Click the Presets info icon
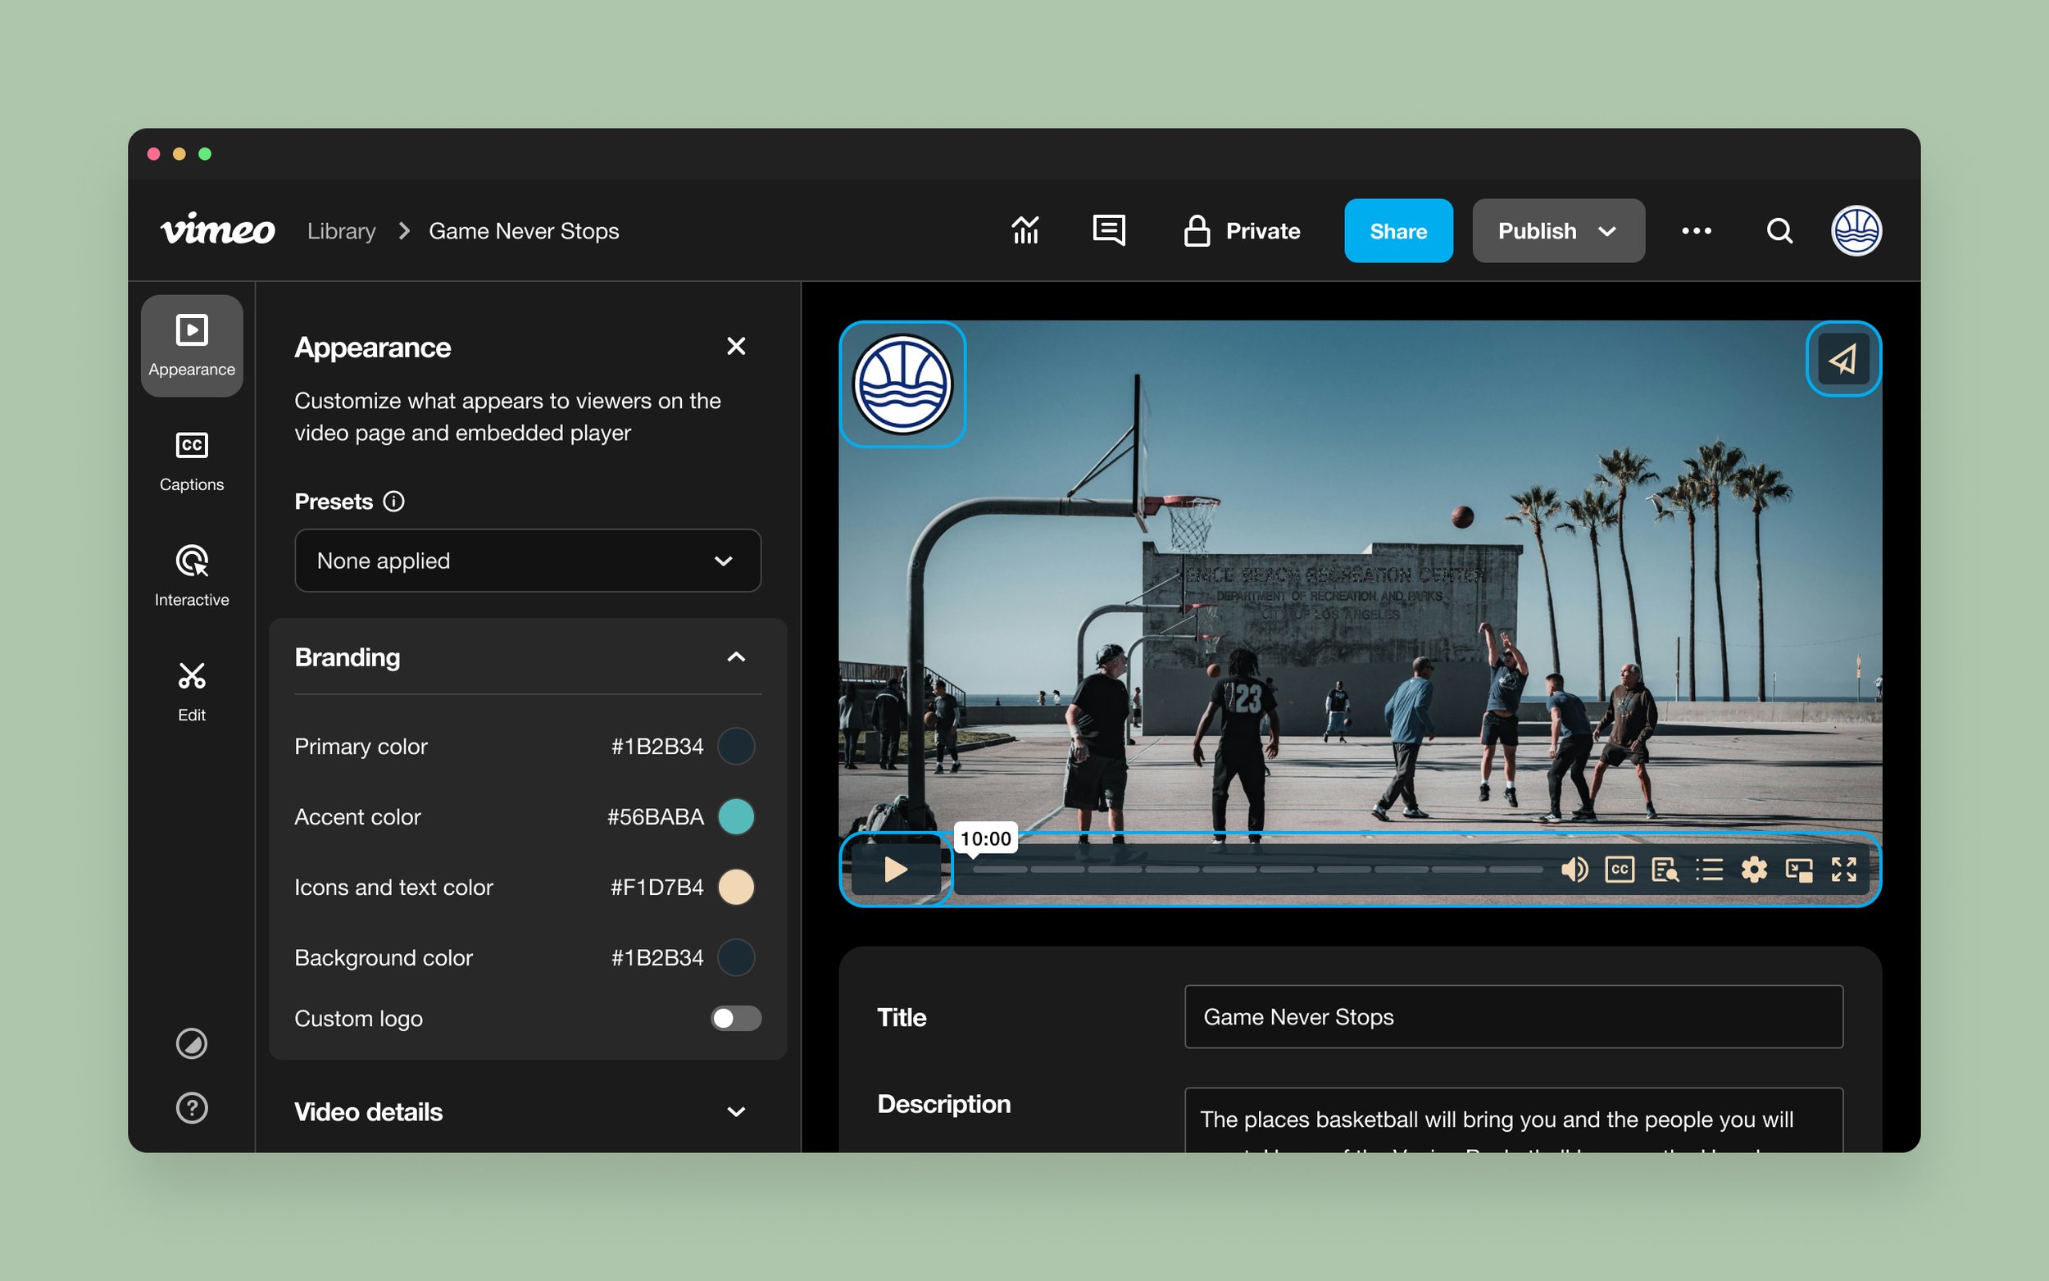 pyautogui.click(x=394, y=502)
